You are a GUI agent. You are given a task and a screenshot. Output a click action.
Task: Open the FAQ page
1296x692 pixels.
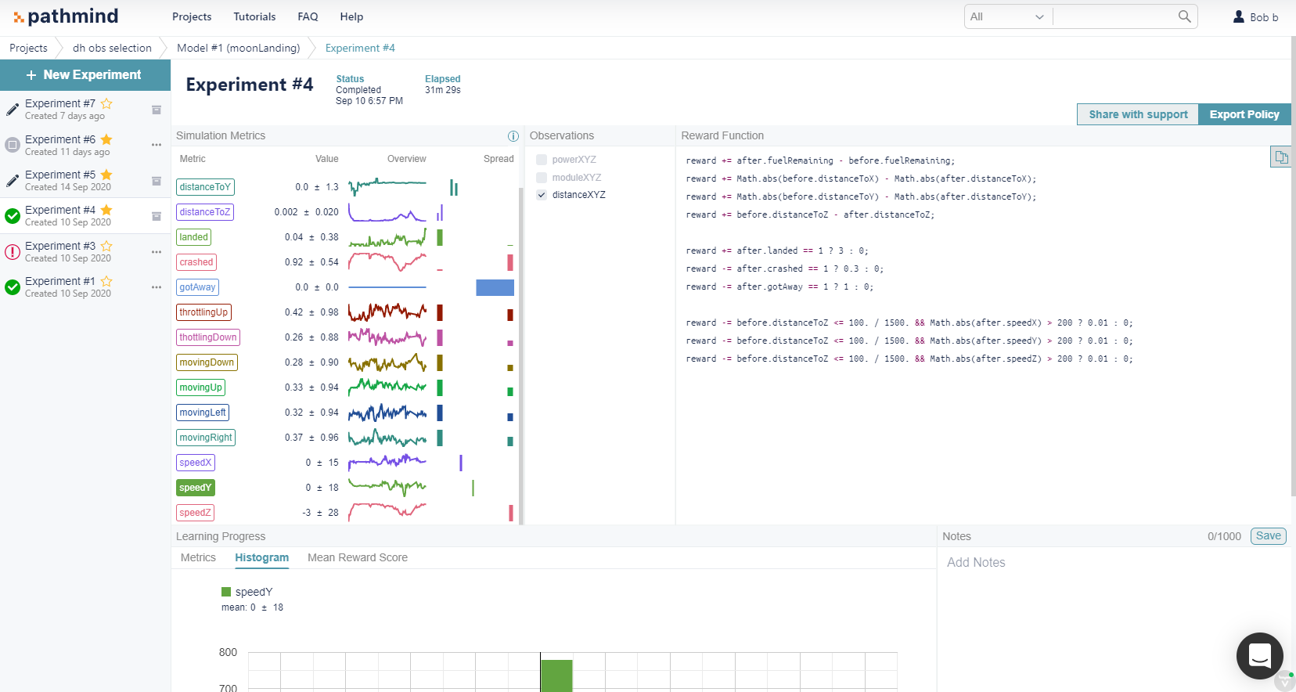(x=308, y=16)
